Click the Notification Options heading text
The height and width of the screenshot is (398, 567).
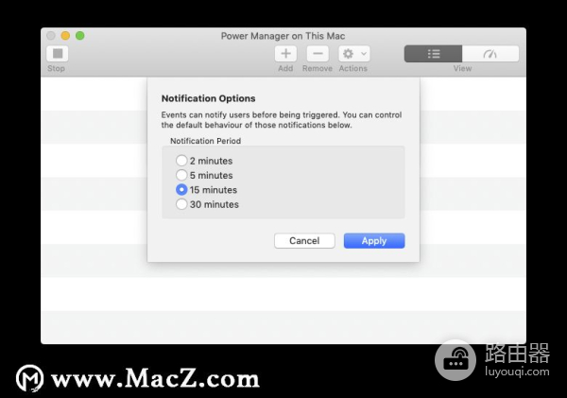tap(208, 98)
